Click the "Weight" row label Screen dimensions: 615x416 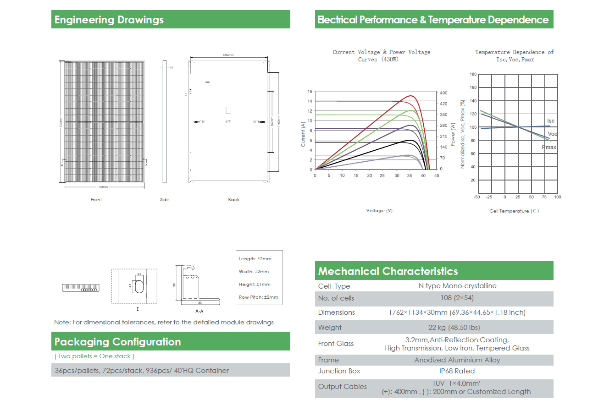coord(330,328)
